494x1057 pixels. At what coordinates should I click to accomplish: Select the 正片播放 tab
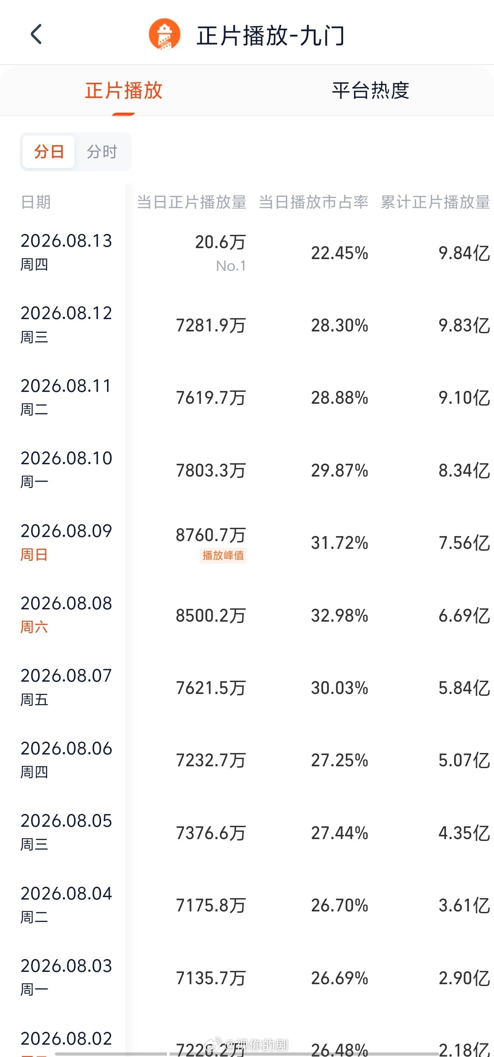[123, 90]
